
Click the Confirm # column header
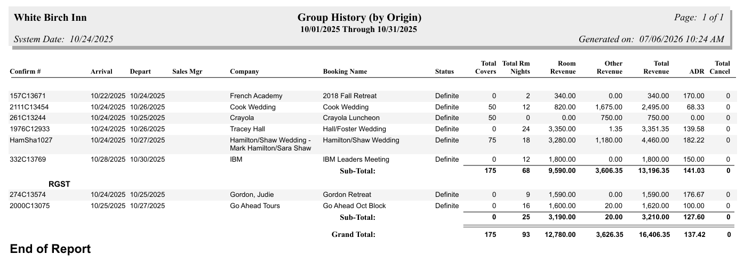[x=26, y=72]
